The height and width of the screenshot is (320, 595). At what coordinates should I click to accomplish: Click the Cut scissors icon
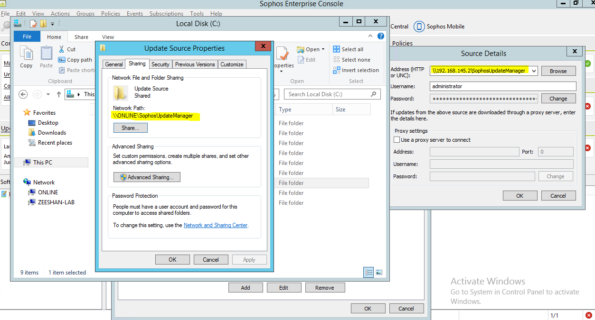click(62, 49)
